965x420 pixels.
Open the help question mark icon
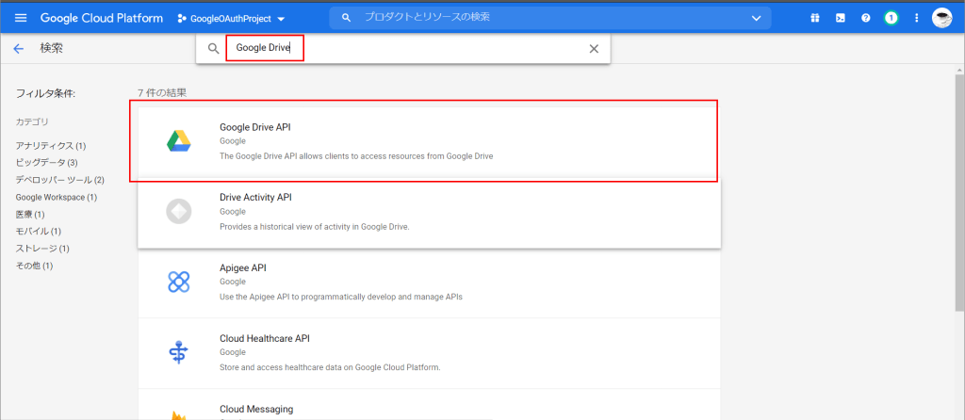point(865,19)
